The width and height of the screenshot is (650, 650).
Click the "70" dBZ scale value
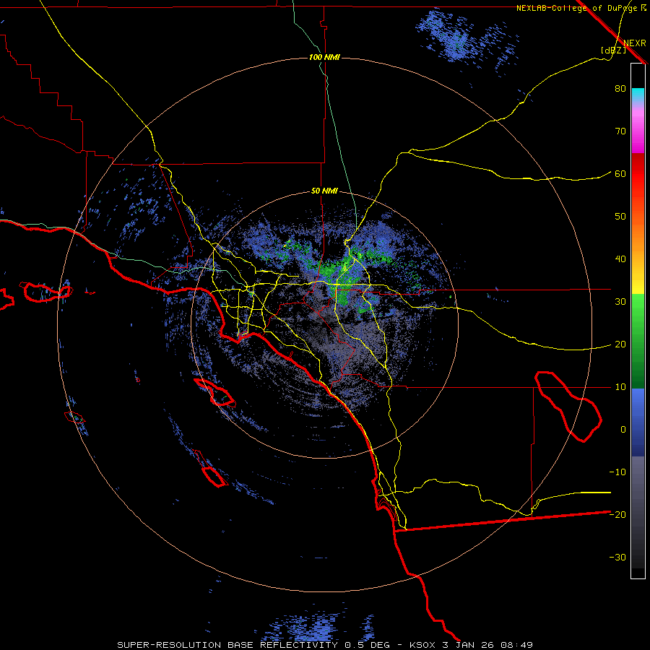pyautogui.click(x=620, y=131)
